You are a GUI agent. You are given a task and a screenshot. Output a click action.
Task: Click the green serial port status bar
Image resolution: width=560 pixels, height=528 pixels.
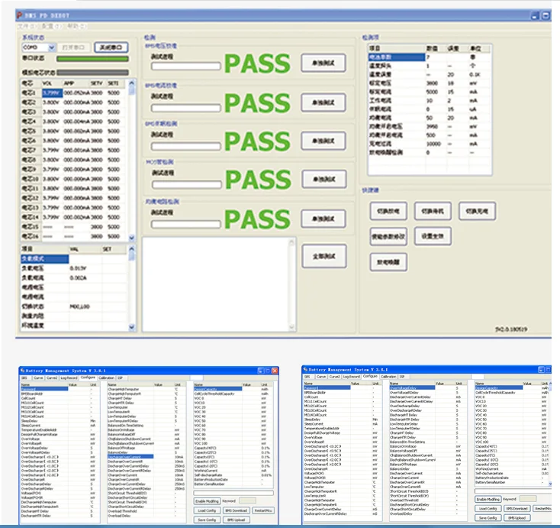[x=92, y=59]
